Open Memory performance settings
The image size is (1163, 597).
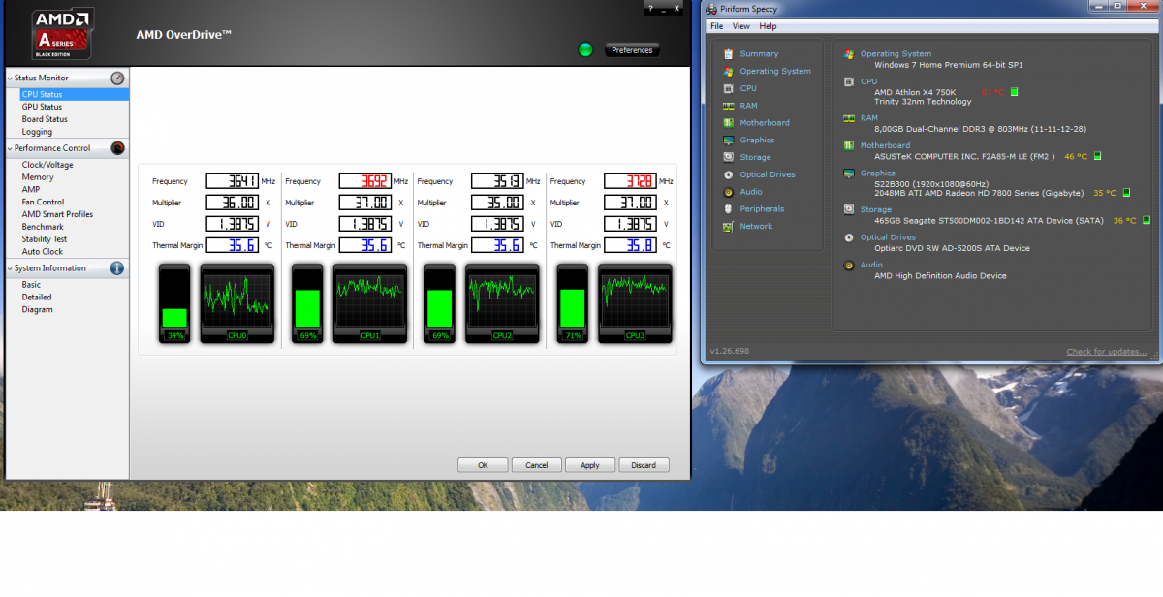[38, 177]
